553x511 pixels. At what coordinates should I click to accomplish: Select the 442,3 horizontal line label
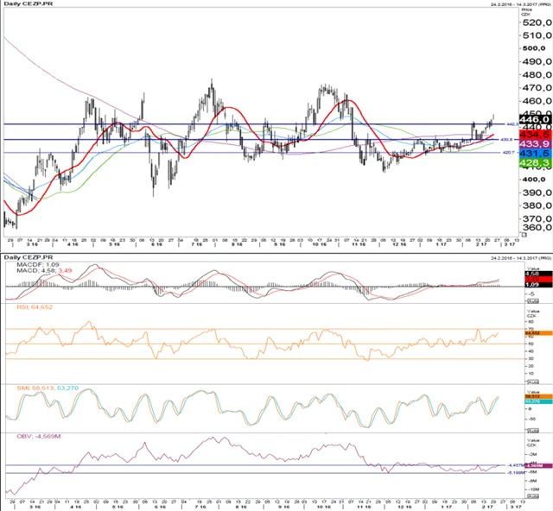pyautogui.click(x=510, y=125)
